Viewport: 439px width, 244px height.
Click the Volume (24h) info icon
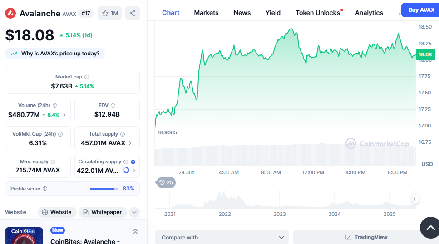click(x=55, y=106)
